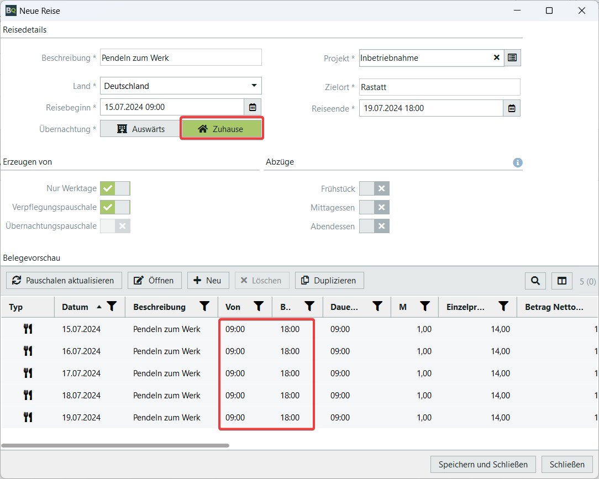The width and height of the screenshot is (599, 479).
Task: Disable the Verpflegungspauschale switch
Action: [x=115, y=207]
